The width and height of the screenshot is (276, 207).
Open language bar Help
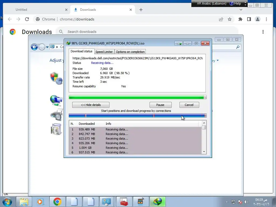235,4
